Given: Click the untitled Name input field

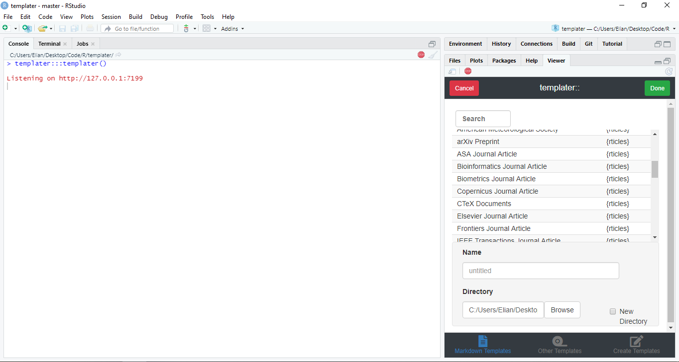Looking at the screenshot, I should click(x=541, y=271).
